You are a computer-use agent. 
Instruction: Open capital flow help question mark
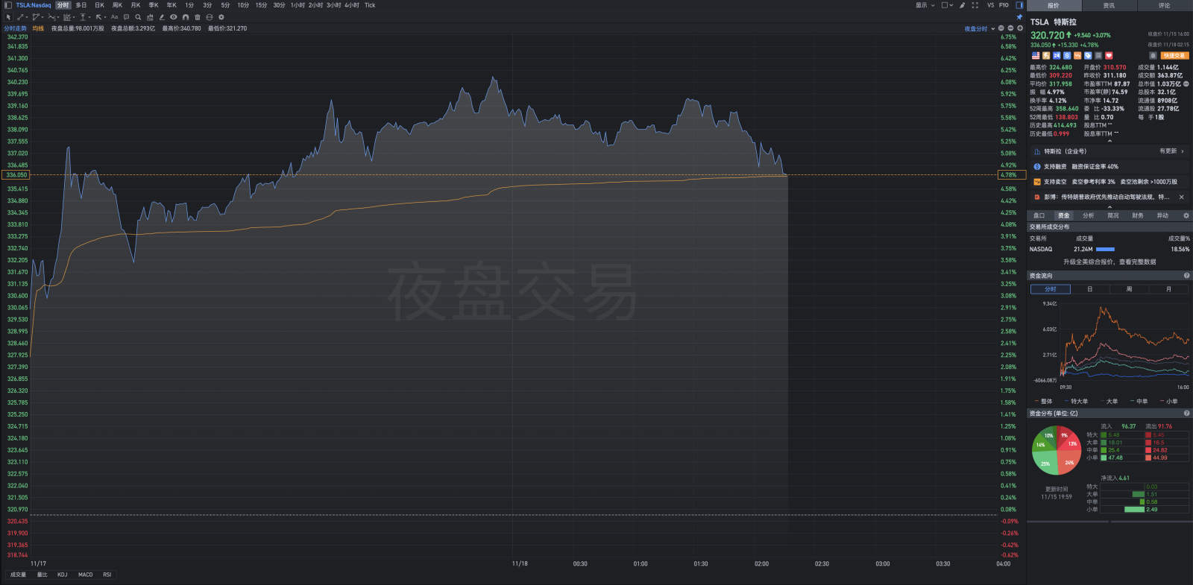click(1186, 276)
